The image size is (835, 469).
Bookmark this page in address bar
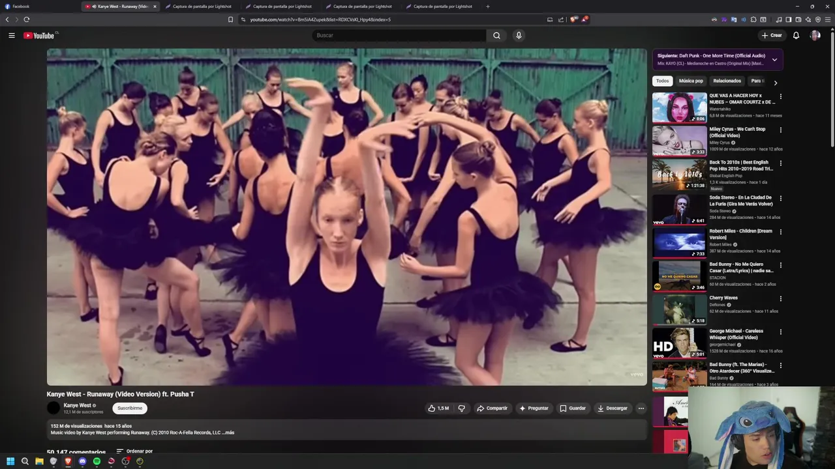[230, 20]
